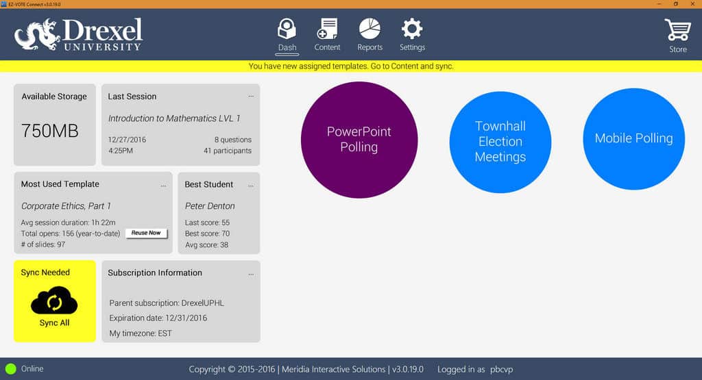The image size is (702, 380).
Task: Close the EZ-VOTE Connect window
Action: (x=692, y=4)
